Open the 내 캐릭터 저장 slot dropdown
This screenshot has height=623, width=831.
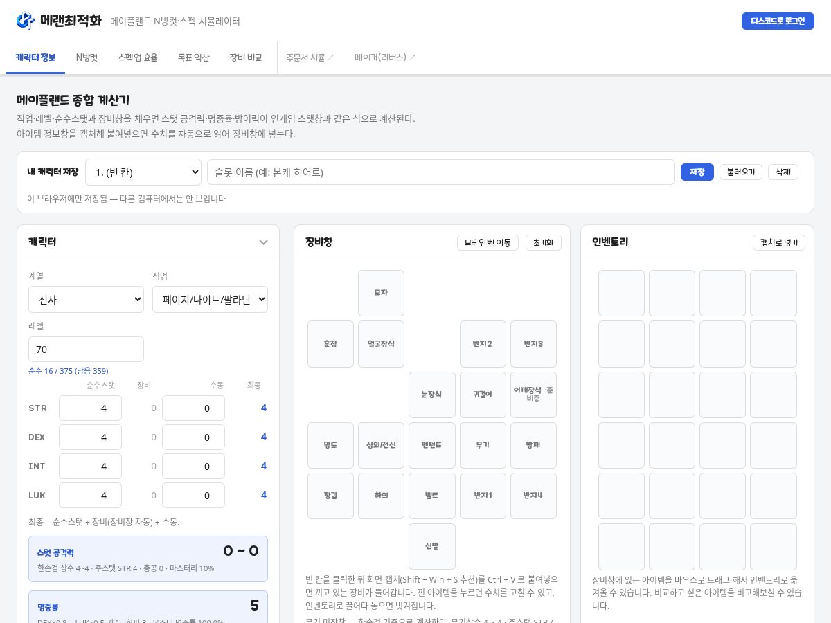(x=143, y=172)
